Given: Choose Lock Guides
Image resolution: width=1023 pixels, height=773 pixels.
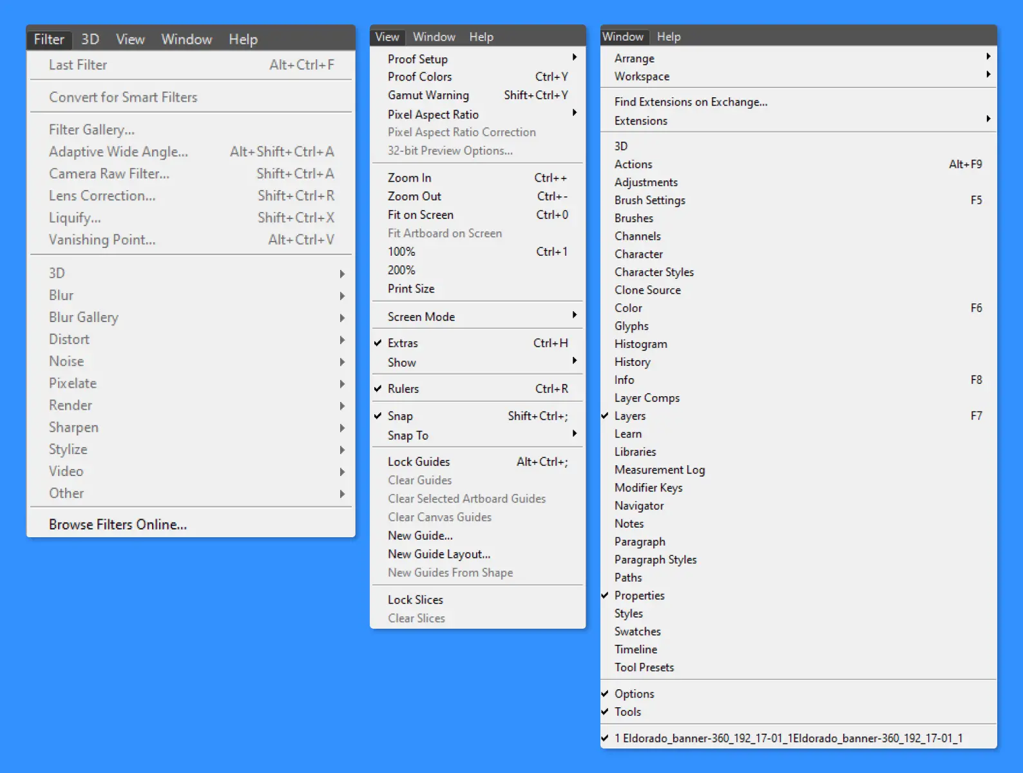Looking at the screenshot, I should tap(477, 462).
